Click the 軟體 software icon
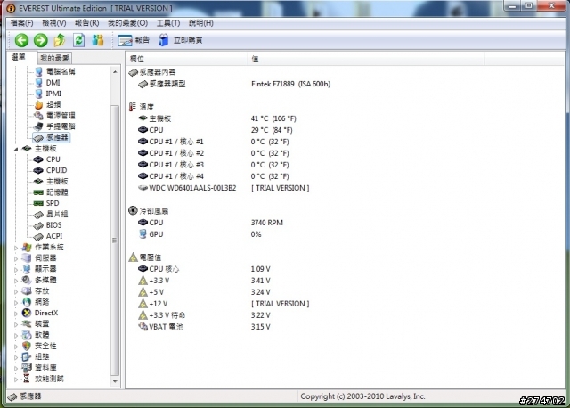Image resolution: width=570 pixels, height=408 pixels. [x=27, y=335]
